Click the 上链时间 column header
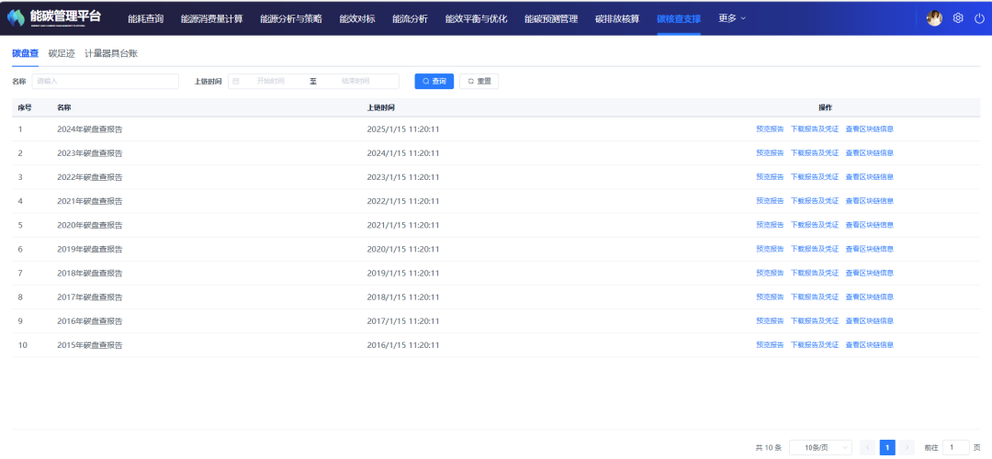 381,107
